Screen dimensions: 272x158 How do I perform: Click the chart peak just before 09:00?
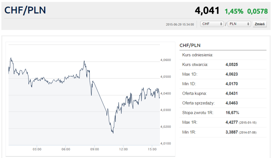(x=84, y=61)
